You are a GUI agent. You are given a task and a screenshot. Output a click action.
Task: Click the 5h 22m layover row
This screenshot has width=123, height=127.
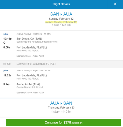click(x=61, y=64)
